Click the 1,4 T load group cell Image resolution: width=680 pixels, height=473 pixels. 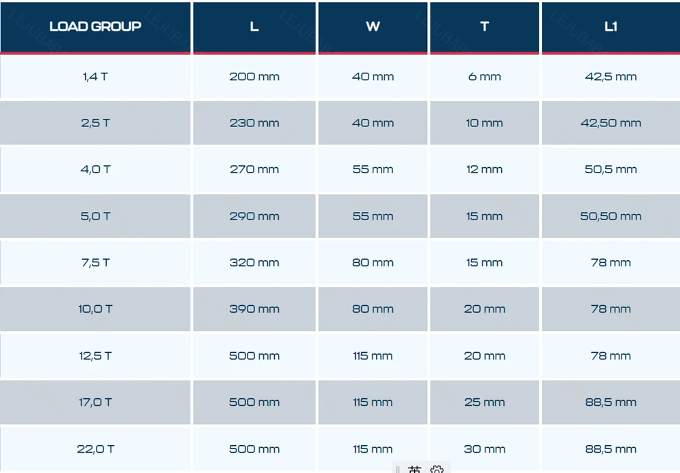tap(95, 77)
